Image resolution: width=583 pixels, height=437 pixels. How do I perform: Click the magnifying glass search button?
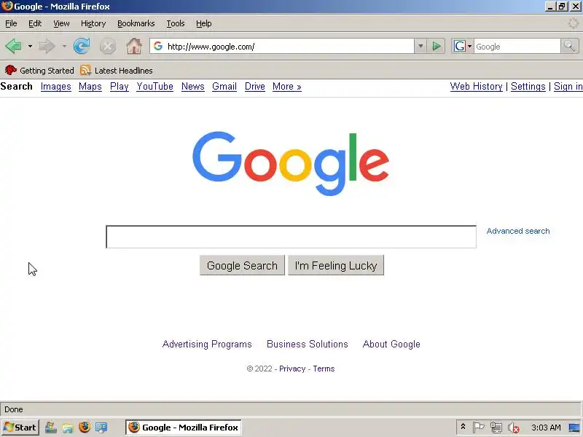569,46
